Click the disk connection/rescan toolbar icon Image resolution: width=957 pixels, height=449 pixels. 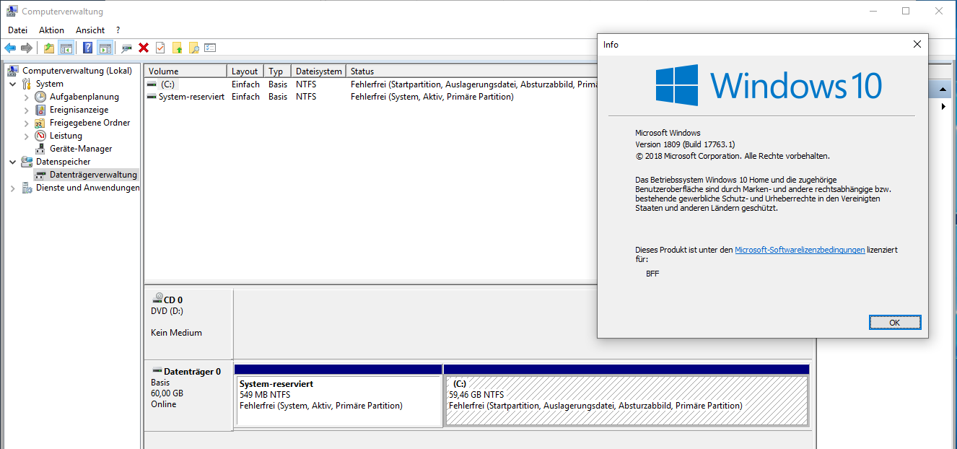click(x=127, y=48)
